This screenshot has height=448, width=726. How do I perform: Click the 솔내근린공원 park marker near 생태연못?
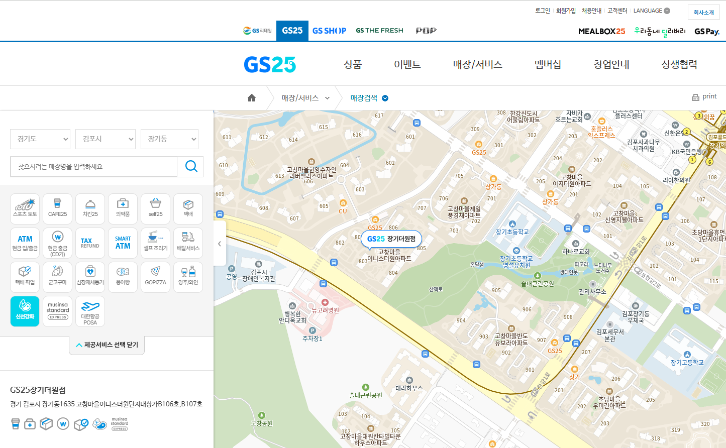coord(538,276)
